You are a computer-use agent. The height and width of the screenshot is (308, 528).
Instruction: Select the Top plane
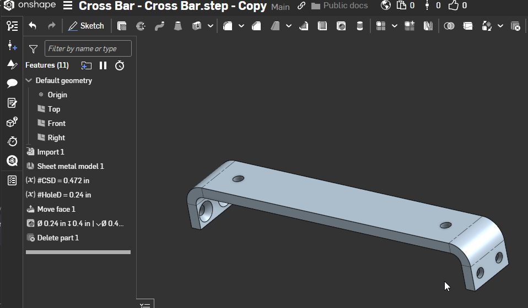pyautogui.click(x=54, y=109)
